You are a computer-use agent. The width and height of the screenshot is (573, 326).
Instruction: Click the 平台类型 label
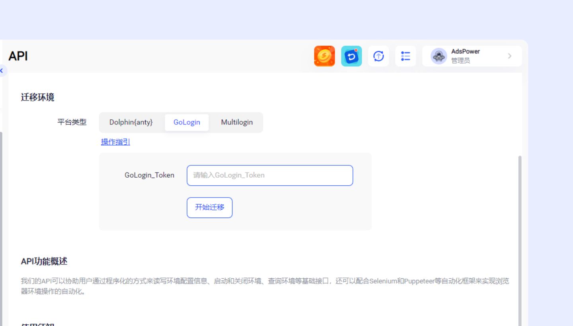(72, 122)
